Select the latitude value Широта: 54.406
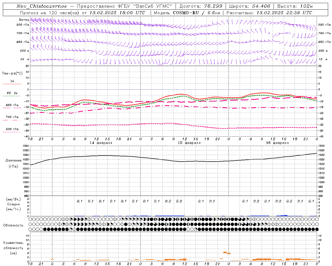This screenshot has width=332, height=266. tap(249, 6)
